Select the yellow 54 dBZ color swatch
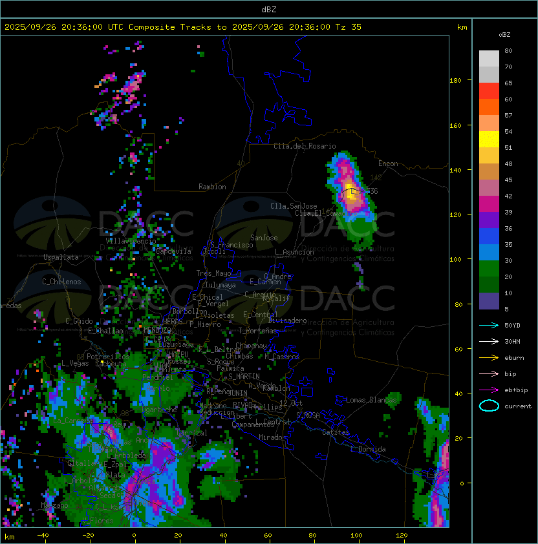The image size is (538, 544). pos(489,140)
